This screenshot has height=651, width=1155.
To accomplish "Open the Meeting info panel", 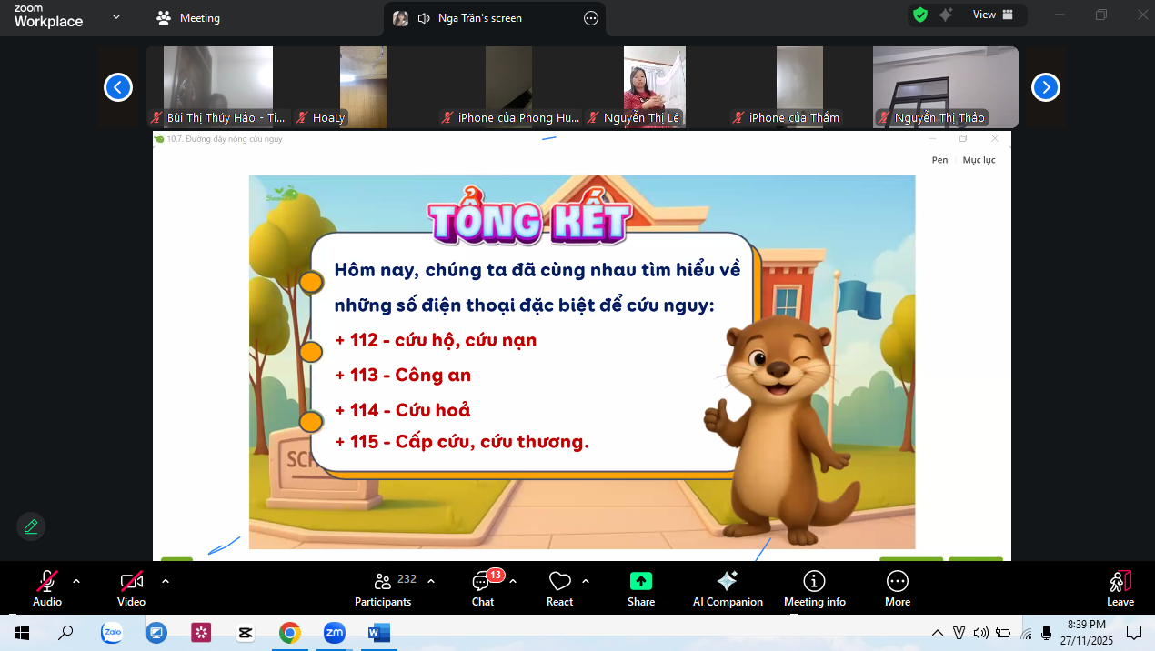I will coord(814,588).
